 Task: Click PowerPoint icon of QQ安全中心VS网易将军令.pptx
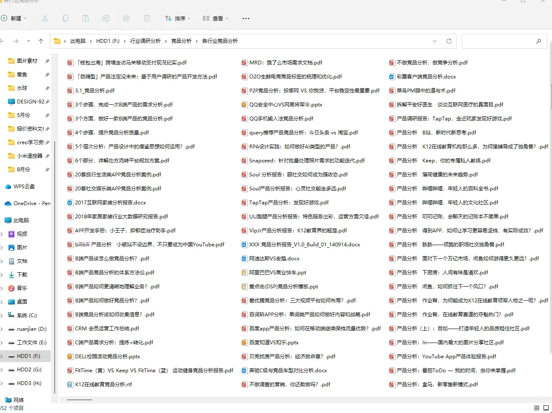coord(244,105)
